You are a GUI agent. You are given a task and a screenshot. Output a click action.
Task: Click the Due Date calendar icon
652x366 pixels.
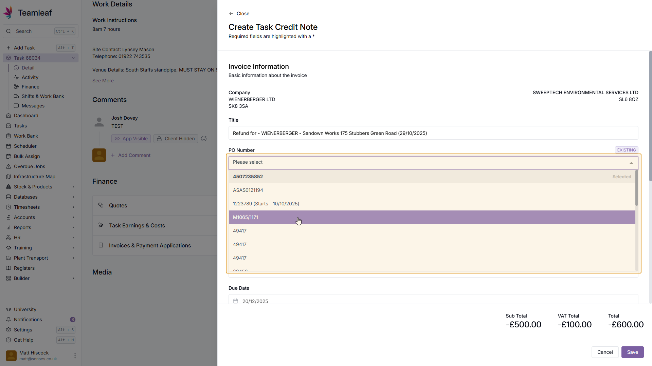click(x=236, y=301)
